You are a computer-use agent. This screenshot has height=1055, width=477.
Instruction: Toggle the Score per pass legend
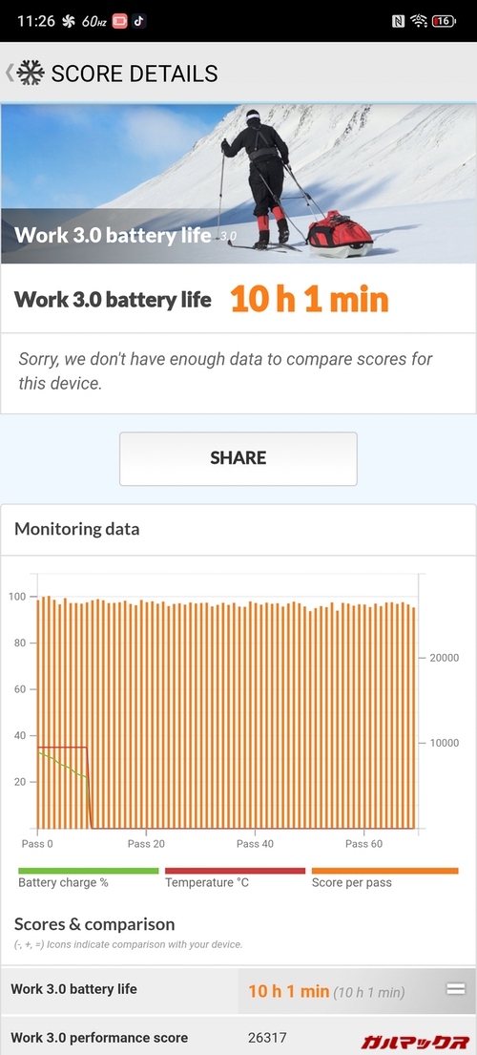pyautogui.click(x=385, y=876)
